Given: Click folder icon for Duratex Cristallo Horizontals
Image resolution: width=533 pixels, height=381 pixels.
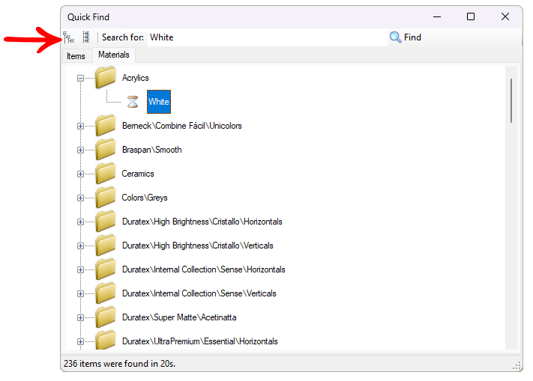Looking at the screenshot, I should tap(106, 222).
